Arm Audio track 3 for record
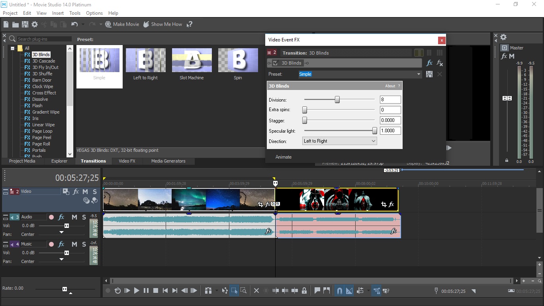 coord(51,217)
